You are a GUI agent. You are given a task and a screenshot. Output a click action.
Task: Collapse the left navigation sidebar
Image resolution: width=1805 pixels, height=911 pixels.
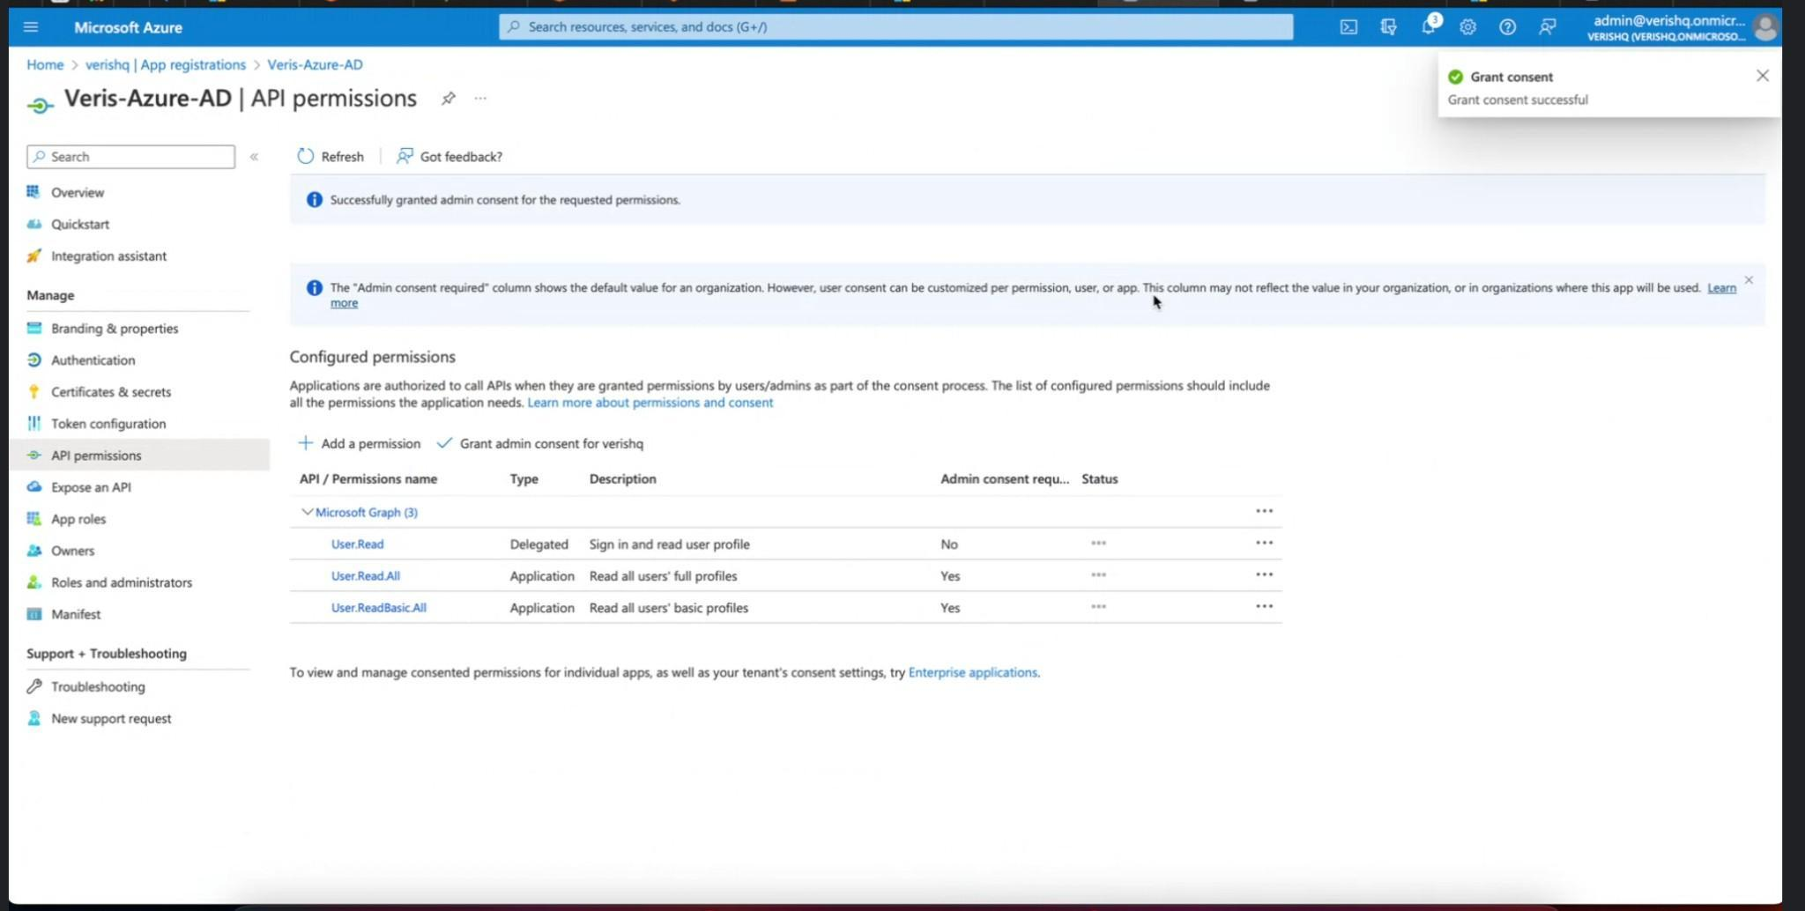pyautogui.click(x=254, y=157)
